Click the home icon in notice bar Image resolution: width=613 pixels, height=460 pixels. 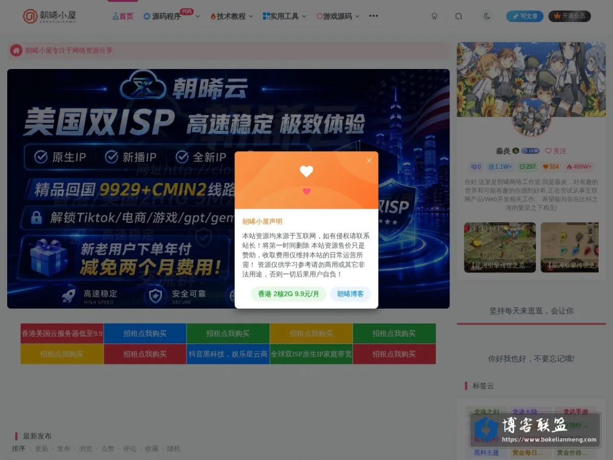click(16, 51)
